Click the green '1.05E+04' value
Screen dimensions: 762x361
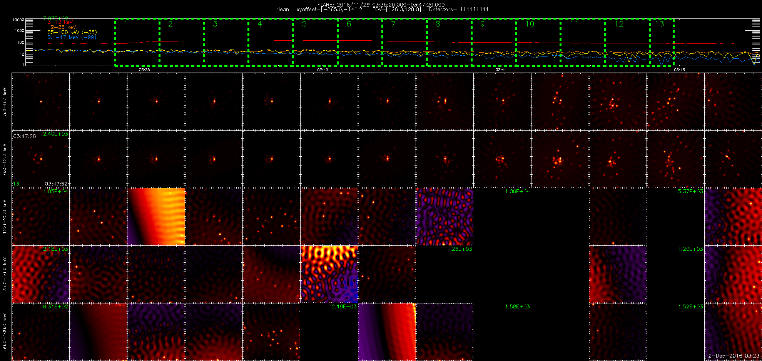tap(55, 192)
